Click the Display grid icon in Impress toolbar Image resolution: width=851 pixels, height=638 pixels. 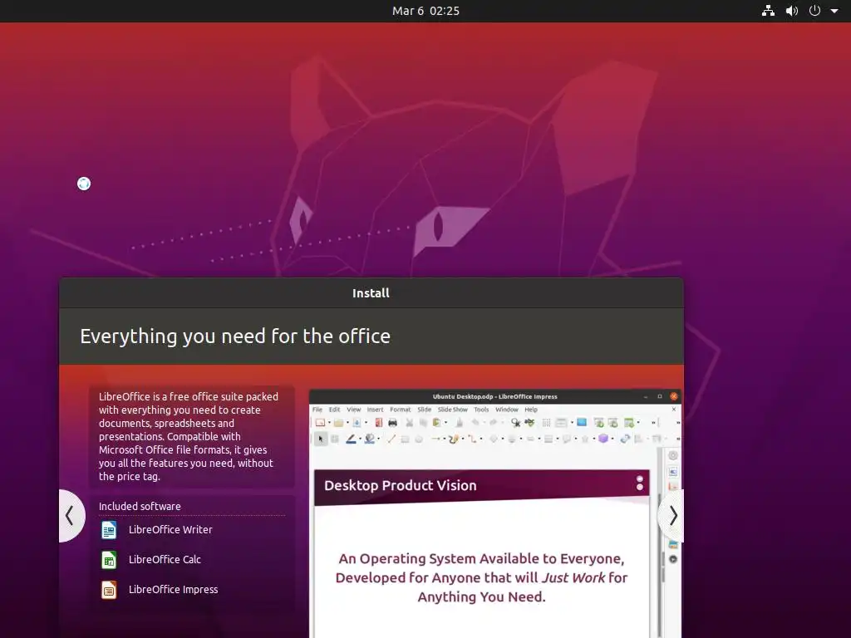point(547,423)
